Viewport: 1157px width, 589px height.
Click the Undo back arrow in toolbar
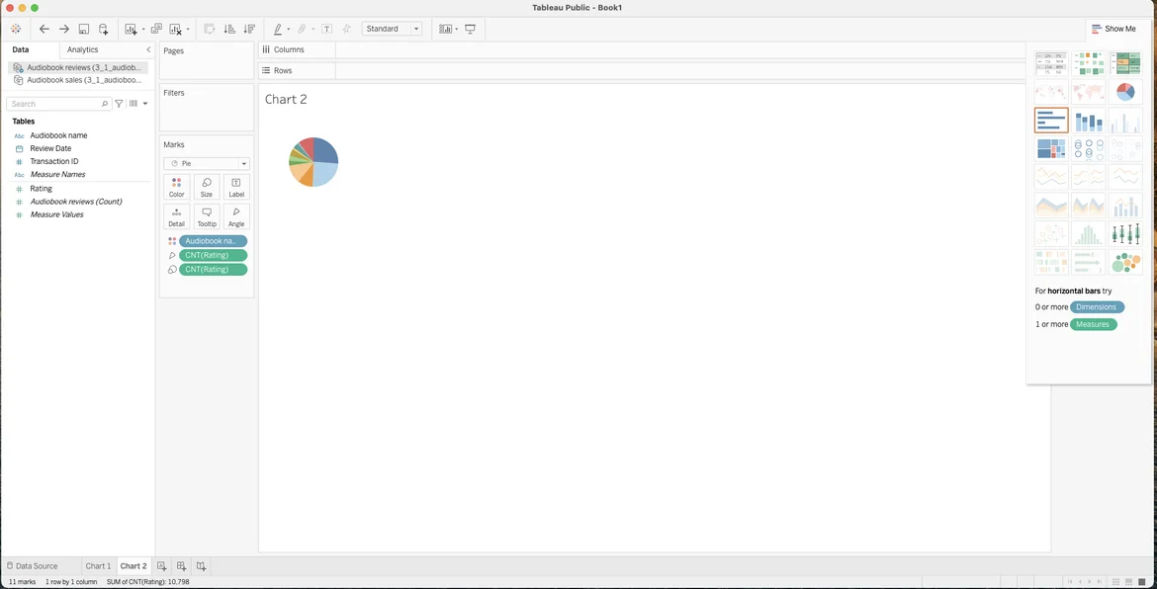(44, 30)
